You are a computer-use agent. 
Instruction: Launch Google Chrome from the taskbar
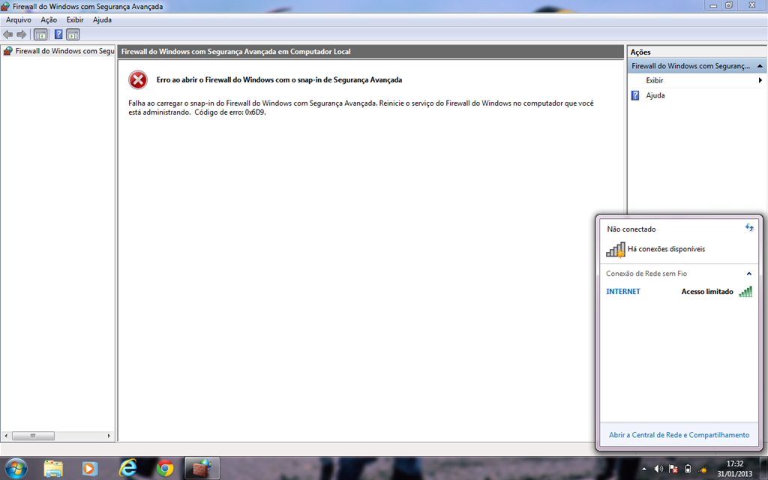click(164, 469)
